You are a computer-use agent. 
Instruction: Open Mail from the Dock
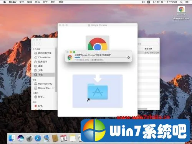point(46,138)
